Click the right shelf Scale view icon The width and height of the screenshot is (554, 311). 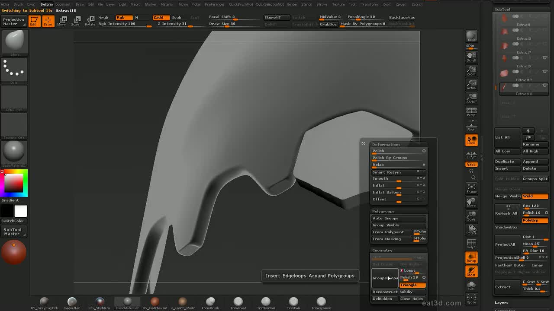point(471,216)
